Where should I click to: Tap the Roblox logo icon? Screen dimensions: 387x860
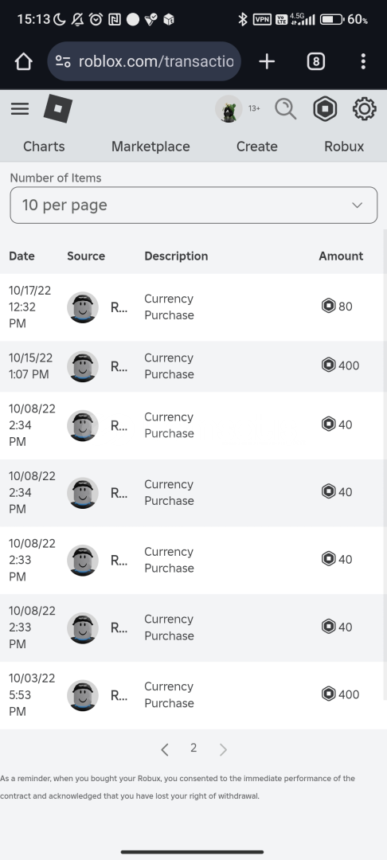58,108
